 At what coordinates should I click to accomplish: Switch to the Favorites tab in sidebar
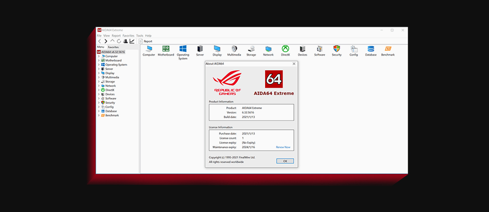113,47
